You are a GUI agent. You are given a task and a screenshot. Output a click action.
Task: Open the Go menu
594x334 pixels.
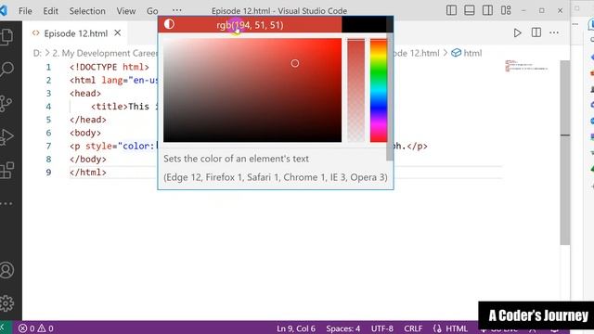[x=152, y=11]
